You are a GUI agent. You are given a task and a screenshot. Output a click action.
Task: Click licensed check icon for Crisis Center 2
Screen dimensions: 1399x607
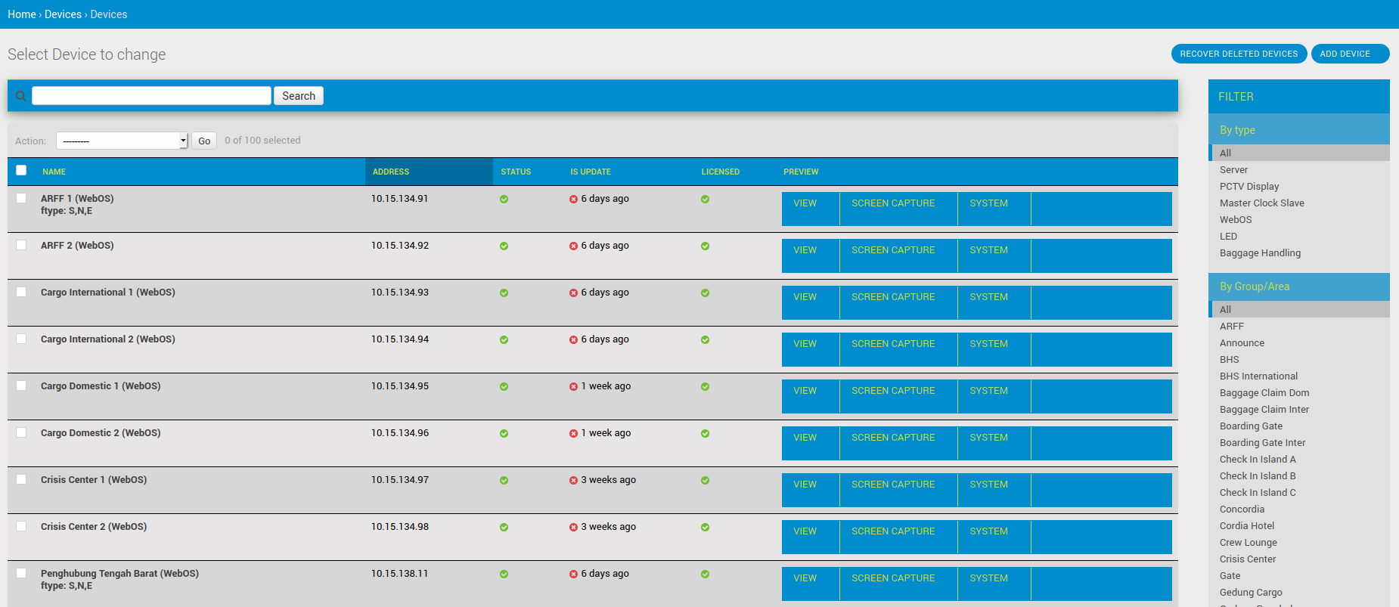click(x=705, y=528)
